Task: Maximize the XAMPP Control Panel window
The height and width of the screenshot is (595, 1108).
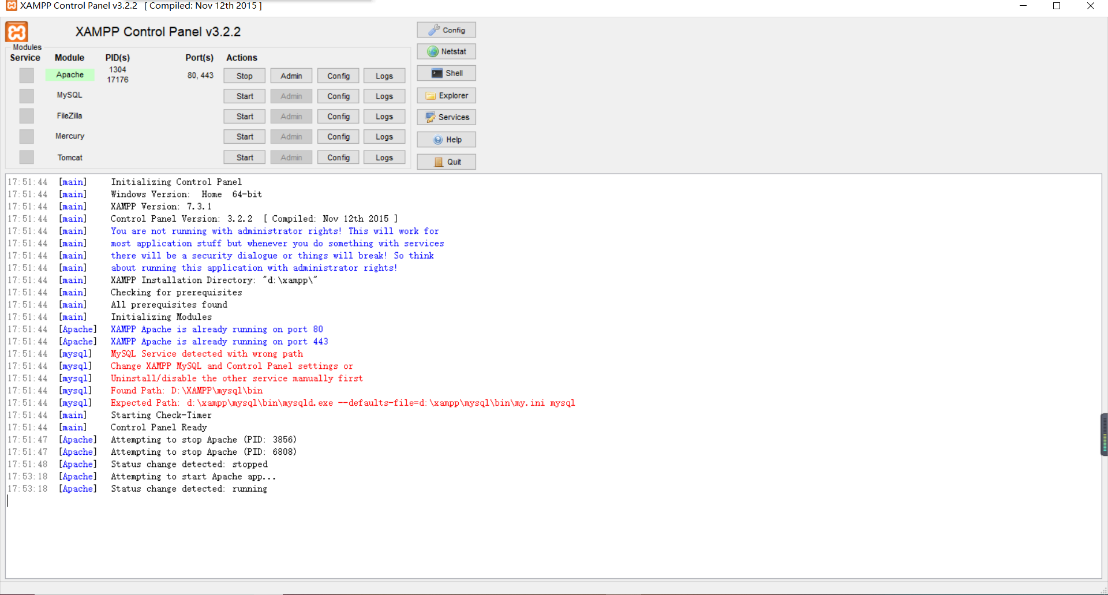Action: [1057, 6]
